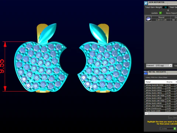Select the White Gold:18K PdW row

point(161,100)
